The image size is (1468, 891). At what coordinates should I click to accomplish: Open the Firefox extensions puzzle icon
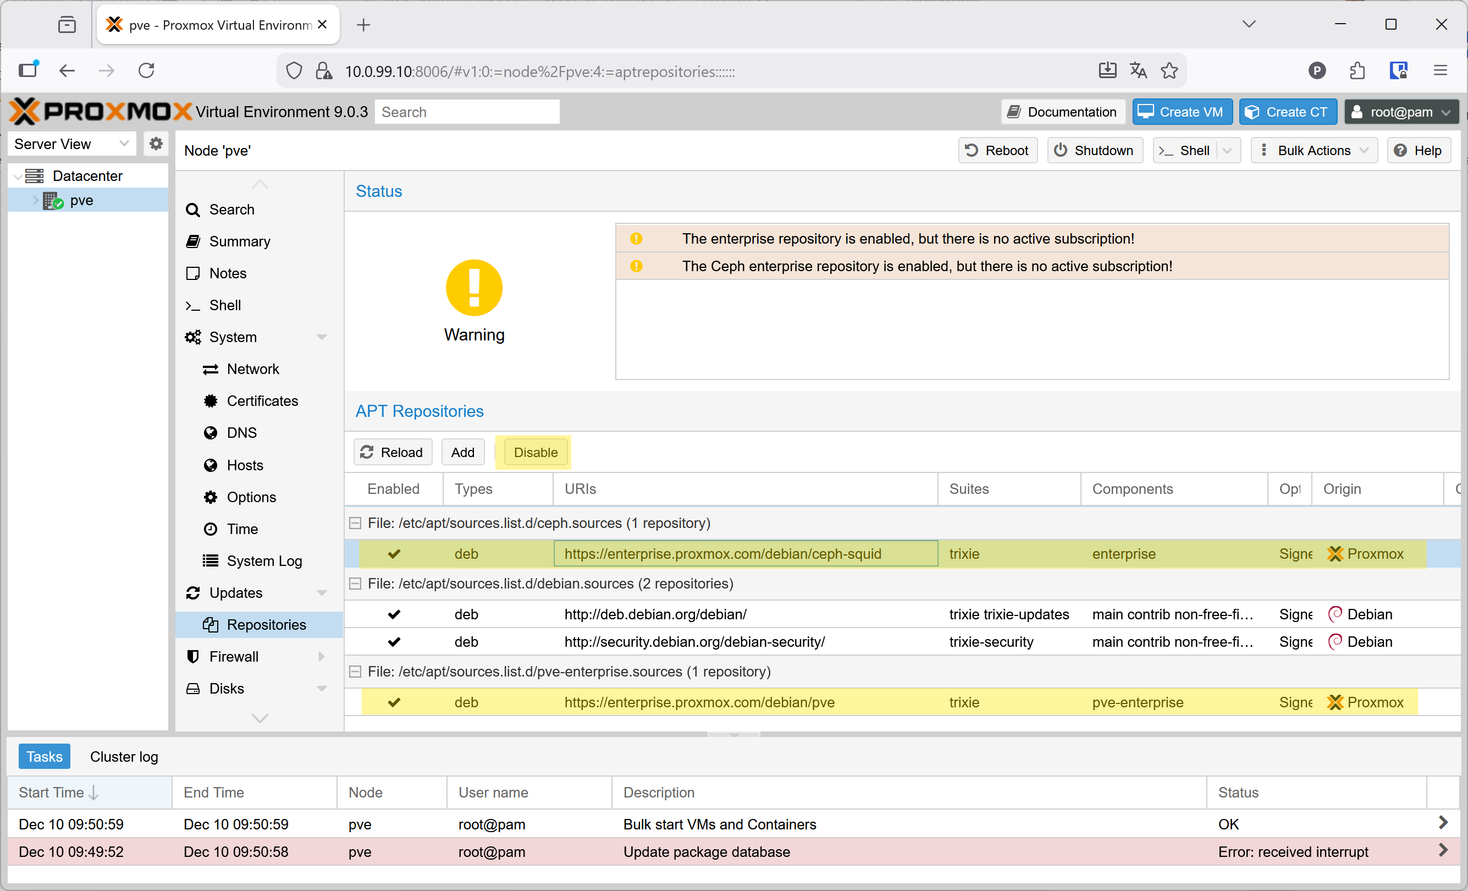click(1357, 71)
